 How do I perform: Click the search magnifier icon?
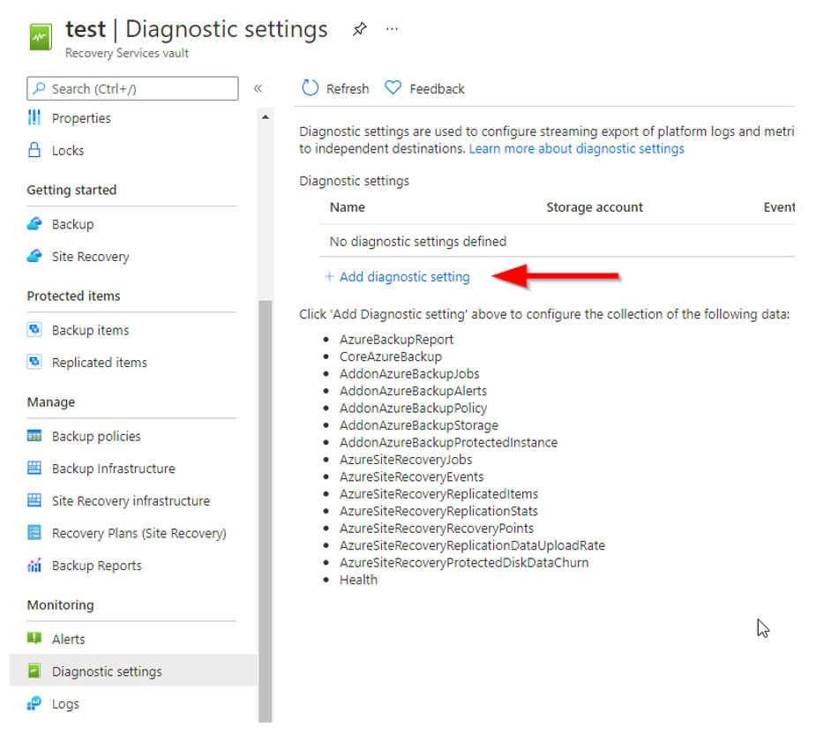(x=39, y=88)
